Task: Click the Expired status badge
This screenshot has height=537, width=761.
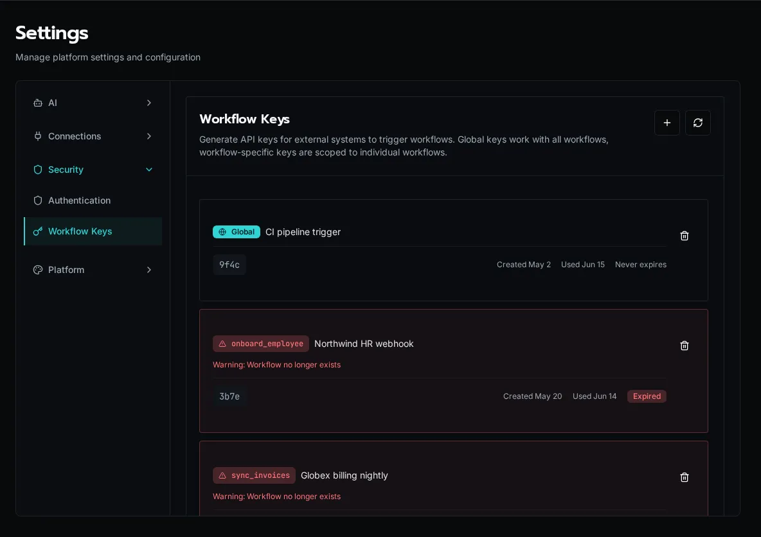Action: (x=647, y=396)
